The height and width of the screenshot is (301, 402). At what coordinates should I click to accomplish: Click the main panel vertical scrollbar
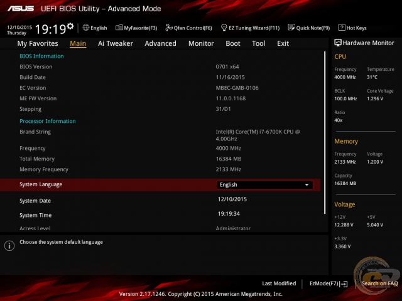point(325,125)
